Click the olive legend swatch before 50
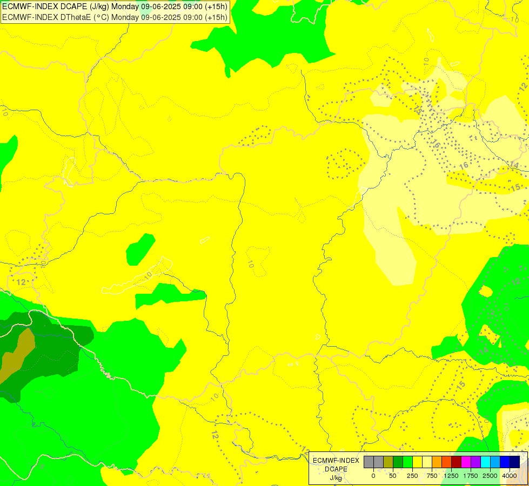Image resolution: width=529 pixels, height=486 pixels. pos(389,462)
